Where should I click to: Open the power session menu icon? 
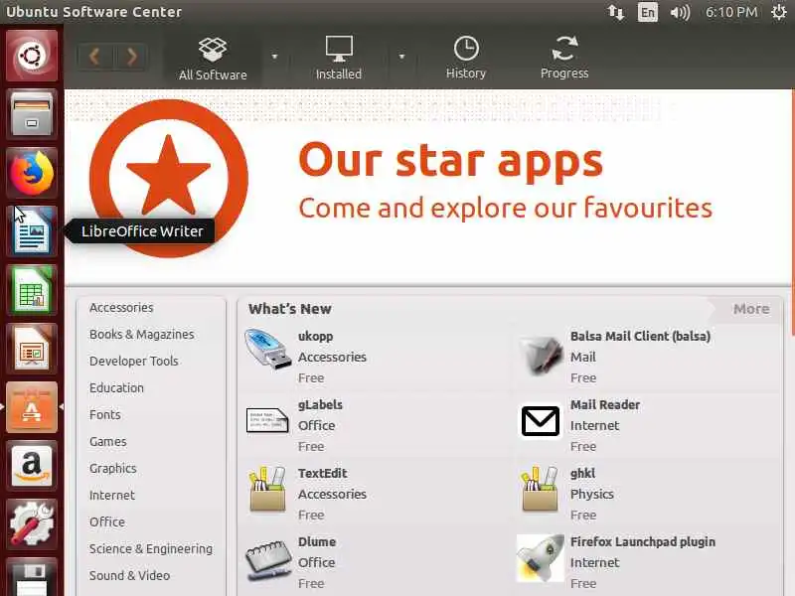779,12
